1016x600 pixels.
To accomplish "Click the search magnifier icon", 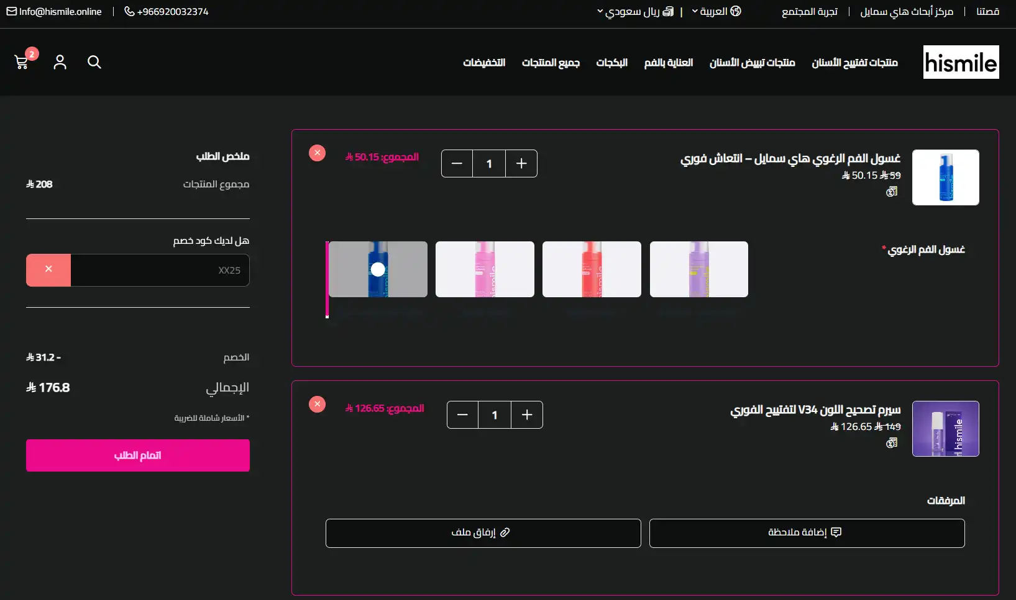I will [94, 62].
